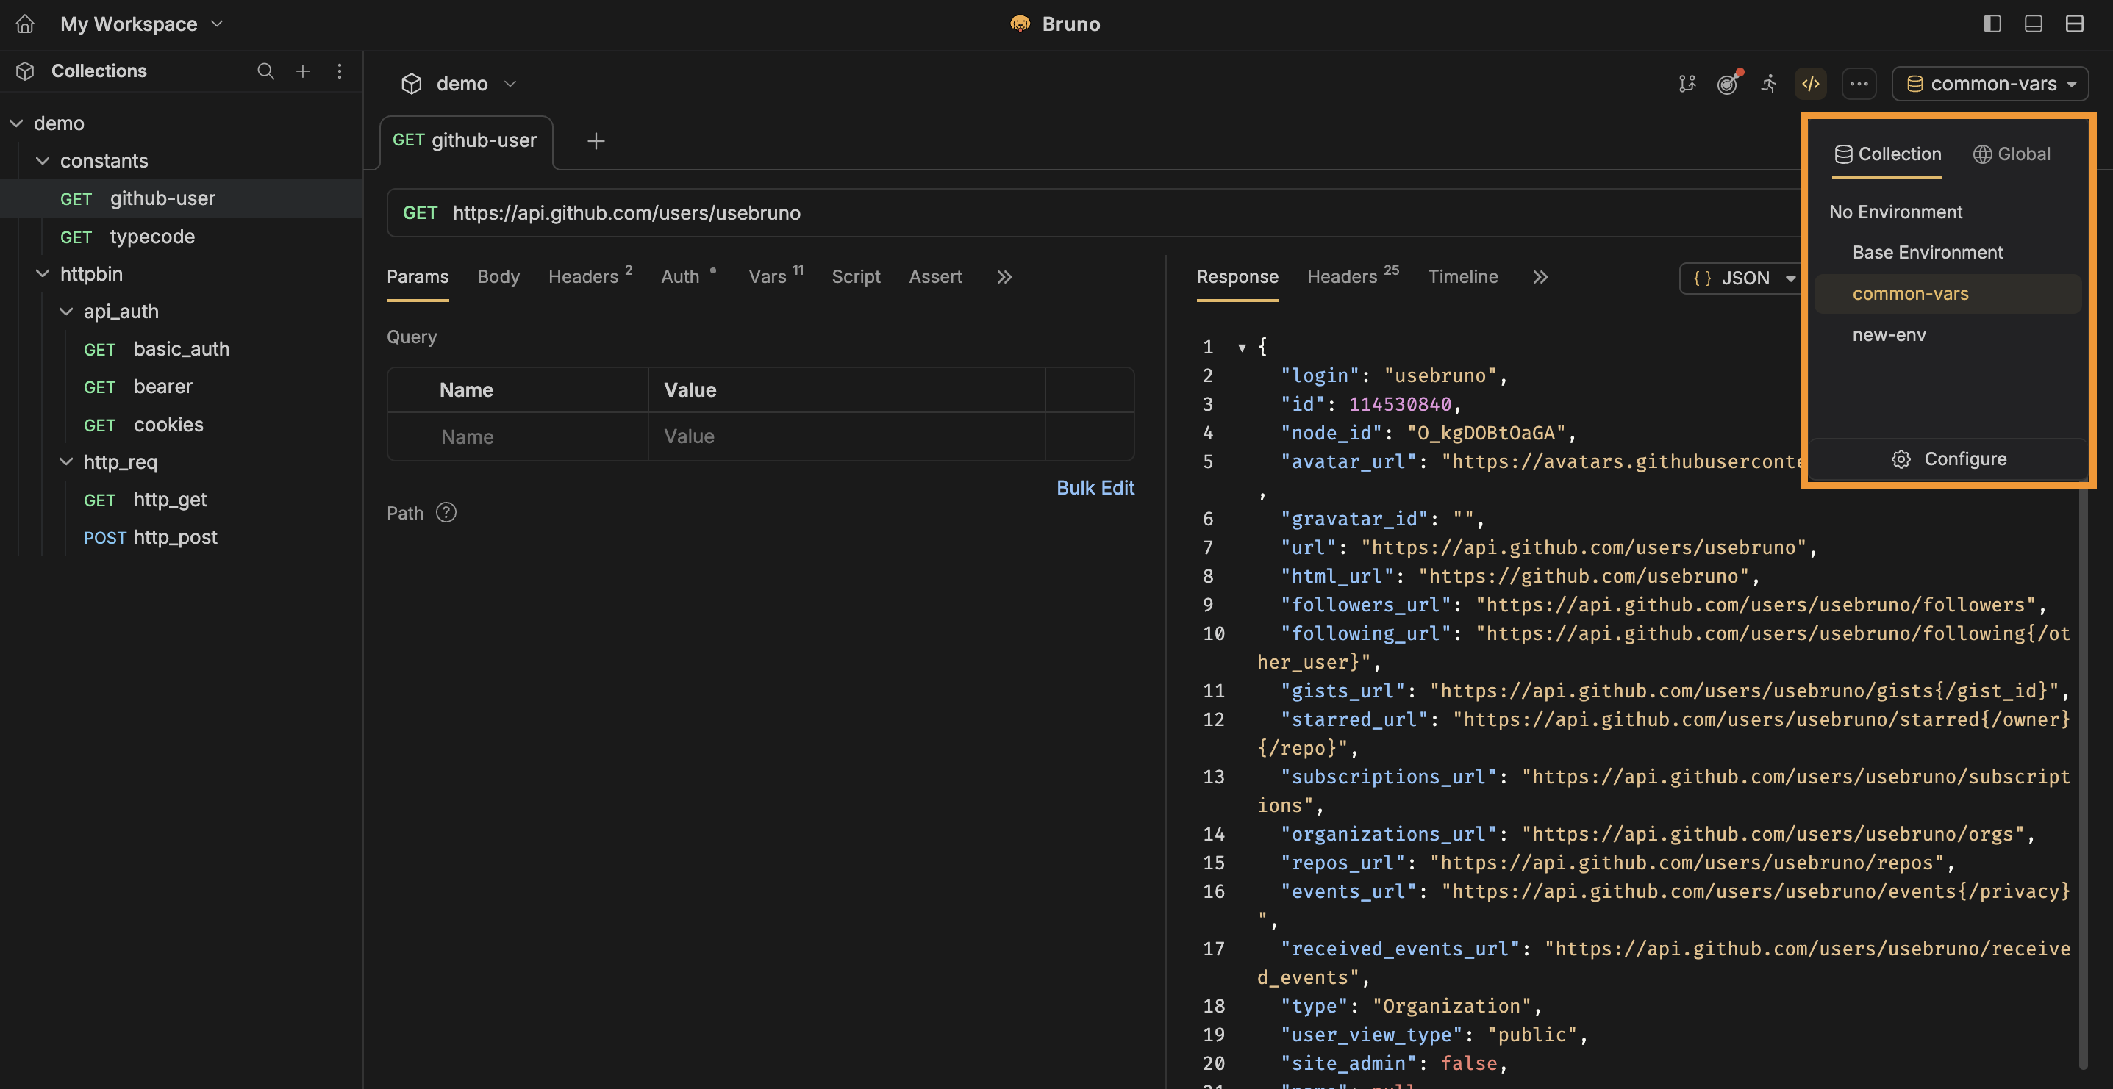Click the Bulk Edit link

[x=1095, y=488]
